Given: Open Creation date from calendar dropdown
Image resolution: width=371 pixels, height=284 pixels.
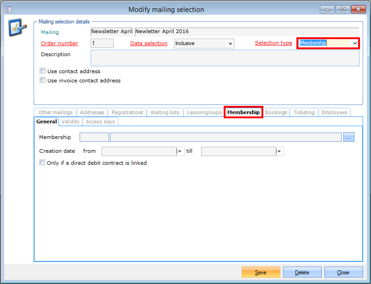Looking at the screenshot, I should (x=180, y=151).
